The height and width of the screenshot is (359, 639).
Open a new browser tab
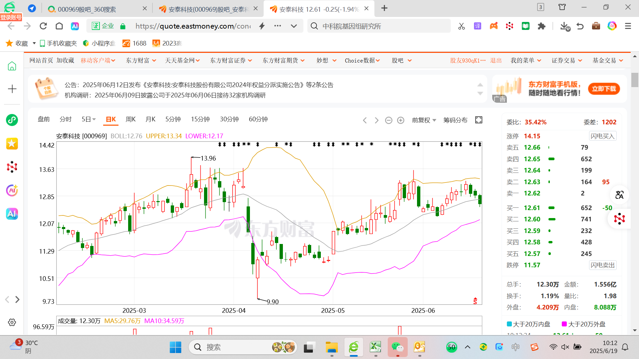[x=384, y=8]
